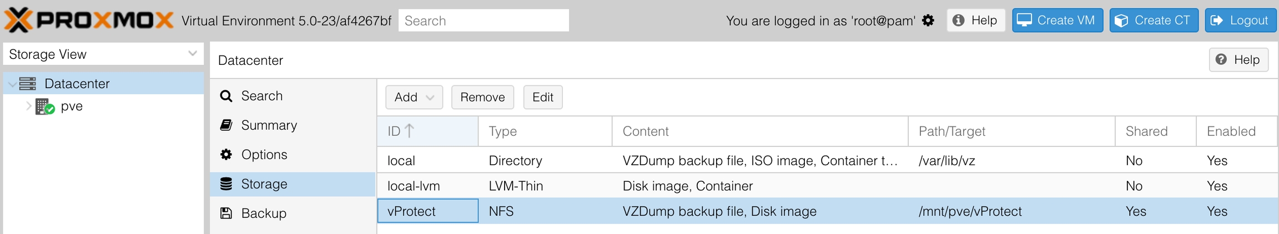The image size is (1279, 234).
Task: Click the Edit storage button
Action: point(542,98)
